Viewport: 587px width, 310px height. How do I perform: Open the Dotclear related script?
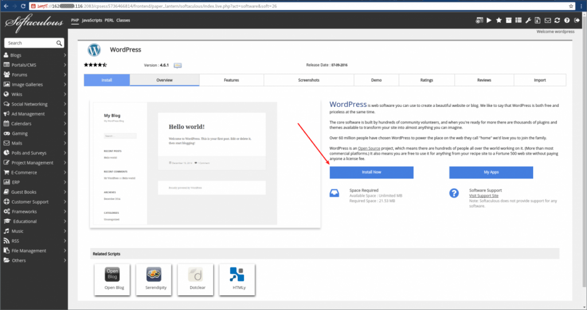[x=195, y=280]
